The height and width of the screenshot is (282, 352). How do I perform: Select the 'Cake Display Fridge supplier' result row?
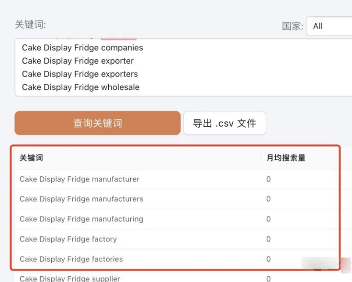pos(70,278)
